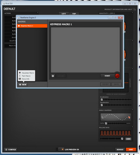Click the red record circle button
Image resolution: width=140 pixels, height=155 pixels.
[117, 76]
